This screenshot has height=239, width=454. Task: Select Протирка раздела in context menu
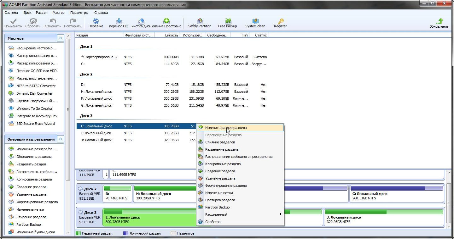(240, 200)
